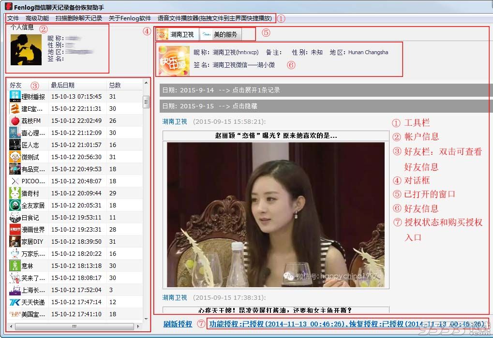Viewport: 493px width, 338px height.
Task: Switch to the 美的服务 chat tab
Action: click(220, 34)
